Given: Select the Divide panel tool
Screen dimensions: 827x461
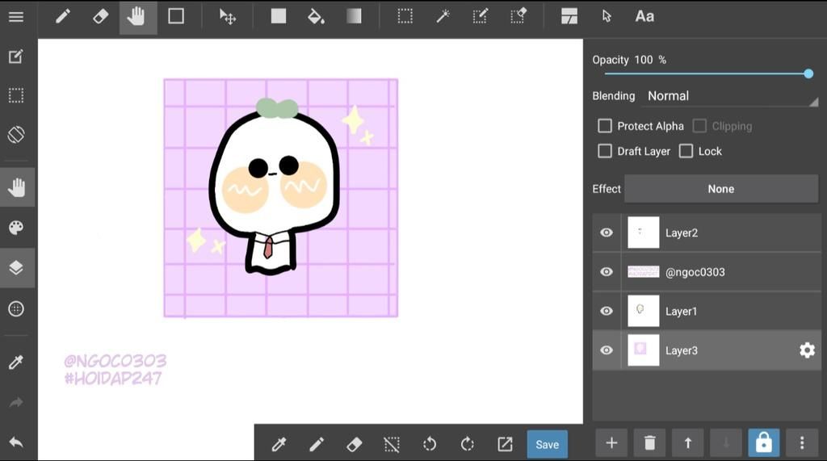Looking at the screenshot, I should tap(569, 16).
